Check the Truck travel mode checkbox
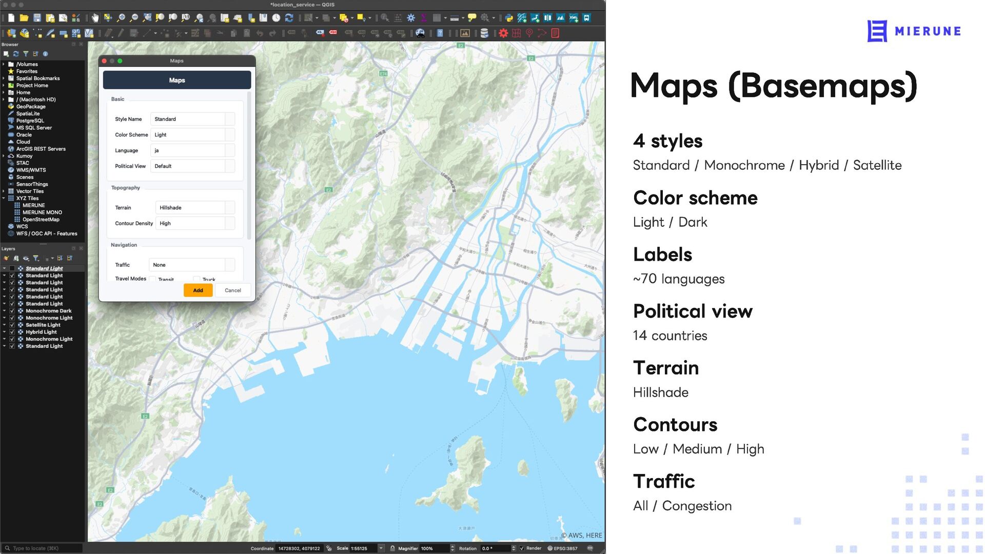The width and height of the screenshot is (985, 554). 196,279
